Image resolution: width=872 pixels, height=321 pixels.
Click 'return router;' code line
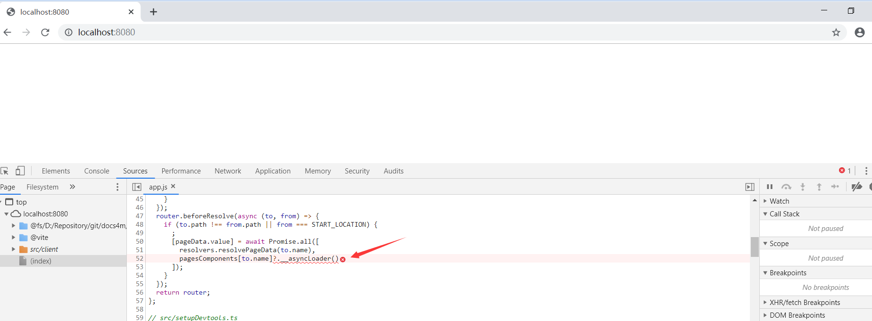[x=183, y=293]
